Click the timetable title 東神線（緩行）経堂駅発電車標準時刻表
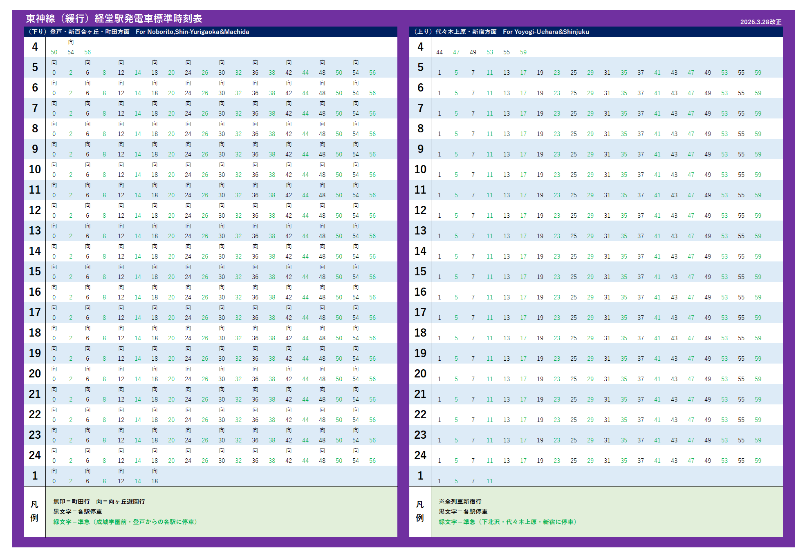 coord(114,19)
